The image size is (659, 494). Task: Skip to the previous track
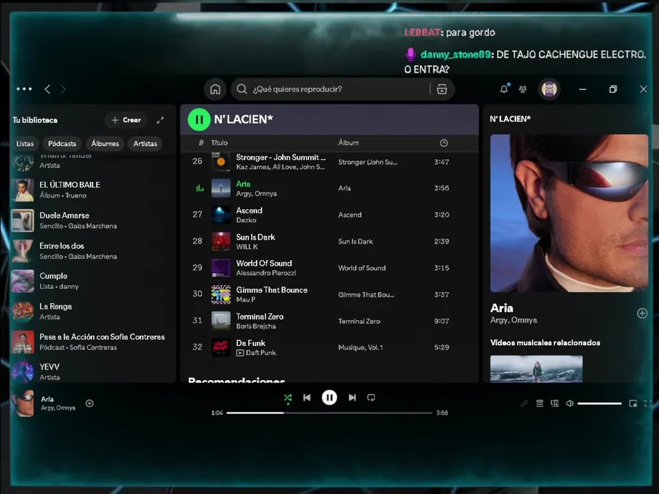(307, 397)
